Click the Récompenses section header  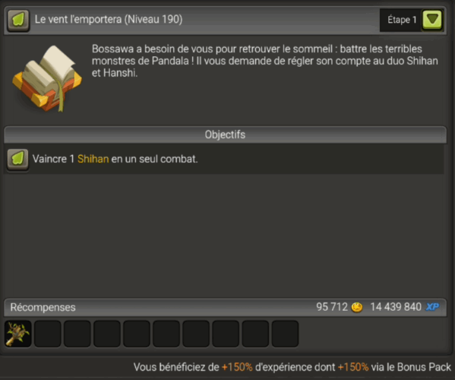[x=225, y=308]
